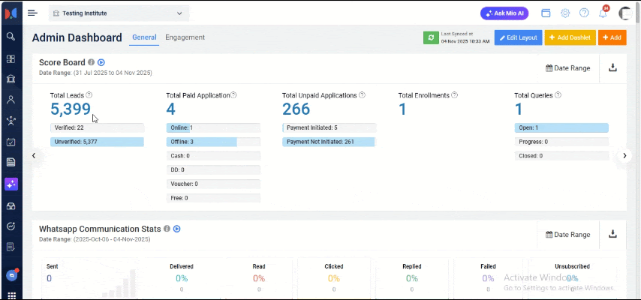Viewport: 641px width, 300px height.
Task: Toggle the hamburger sidebar menu
Action: tap(32, 13)
